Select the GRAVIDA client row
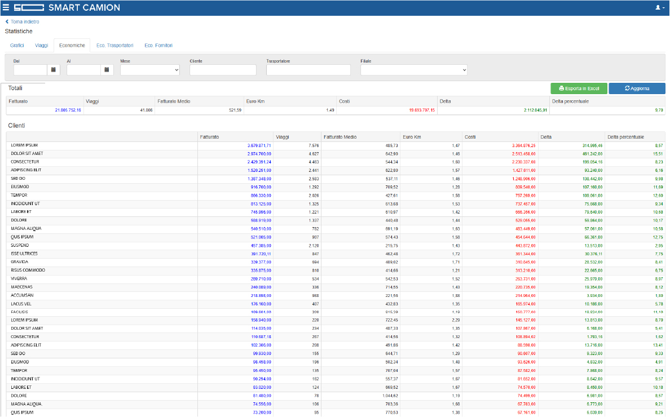Screen dimensions: 670x417 pos(336,263)
